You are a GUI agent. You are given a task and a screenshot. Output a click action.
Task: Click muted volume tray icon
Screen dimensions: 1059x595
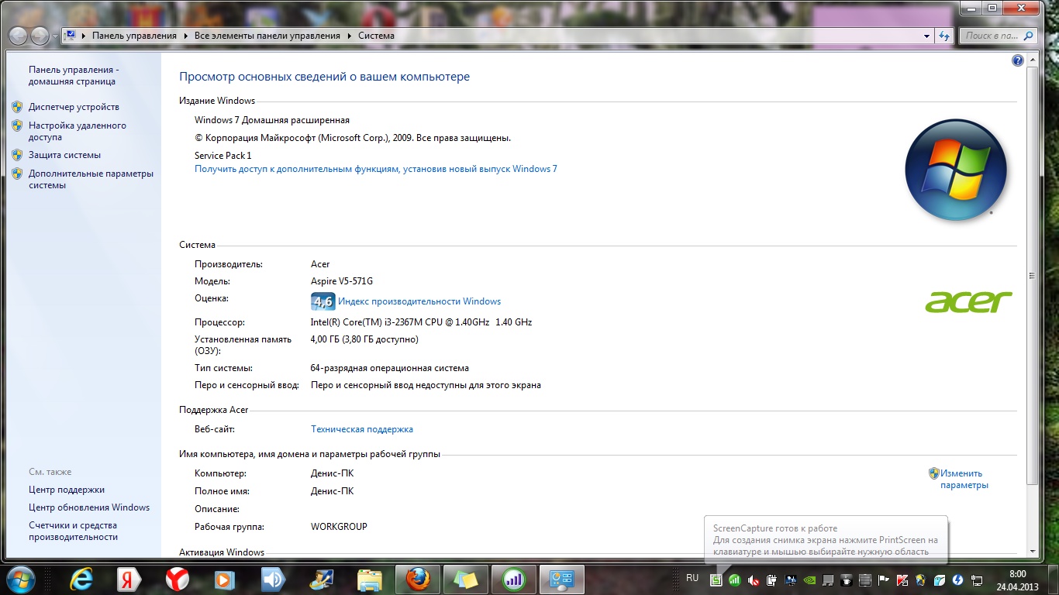click(754, 580)
